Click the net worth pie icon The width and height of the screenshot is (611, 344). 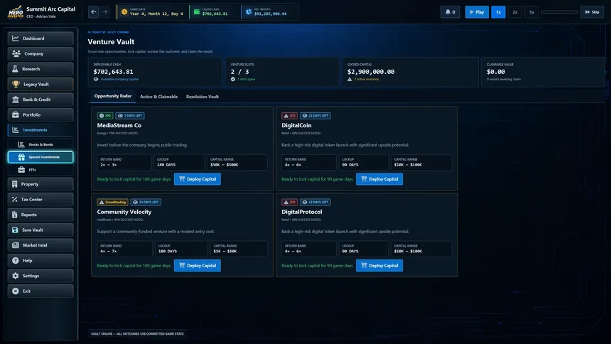[249, 12]
